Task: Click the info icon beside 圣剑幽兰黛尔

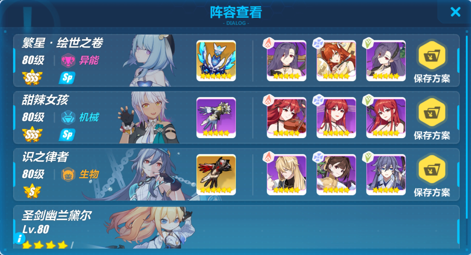Action: coord(20,238)
